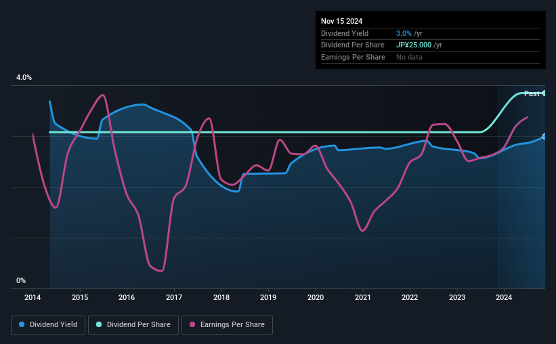Click the 2018 x-axis label
The width and height of the screenshot is (556, 344).
coord(221,297)
